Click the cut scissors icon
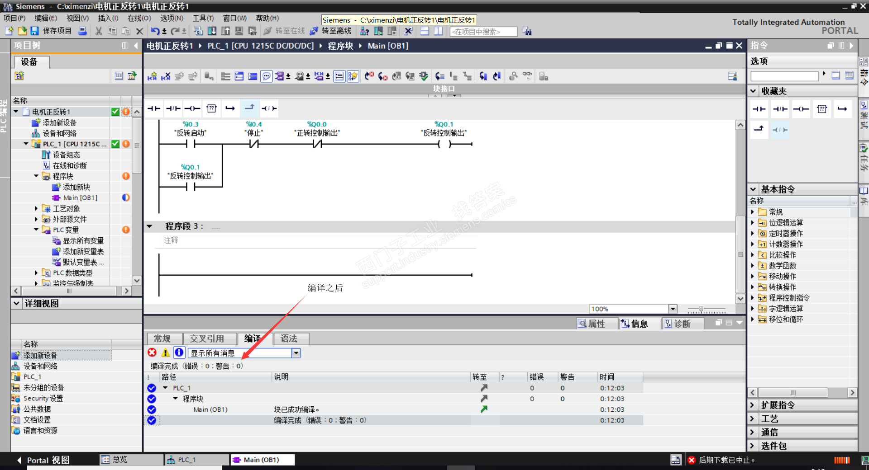The image size is (869, 470). point(99,31)
